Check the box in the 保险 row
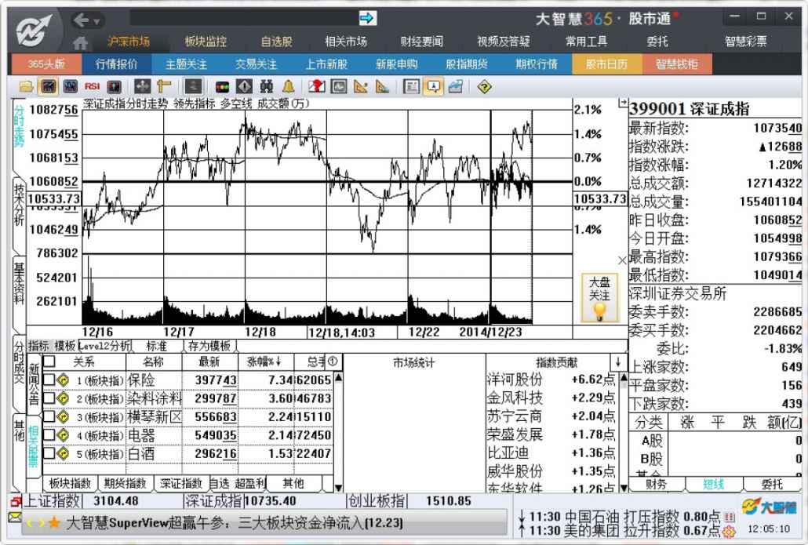The height and width of the screenshot is (545, 808). tap(49, 380)
